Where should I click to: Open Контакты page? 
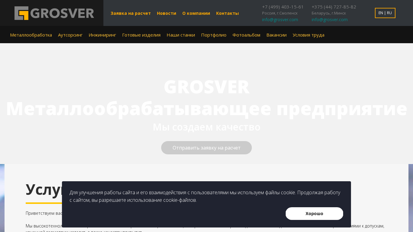pyautogui.click(x=227, y=13)
